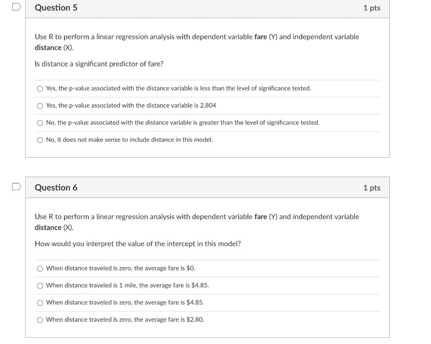Click the '1 pts' label of Question 5

pyautogui.click(x=371, y=8)
